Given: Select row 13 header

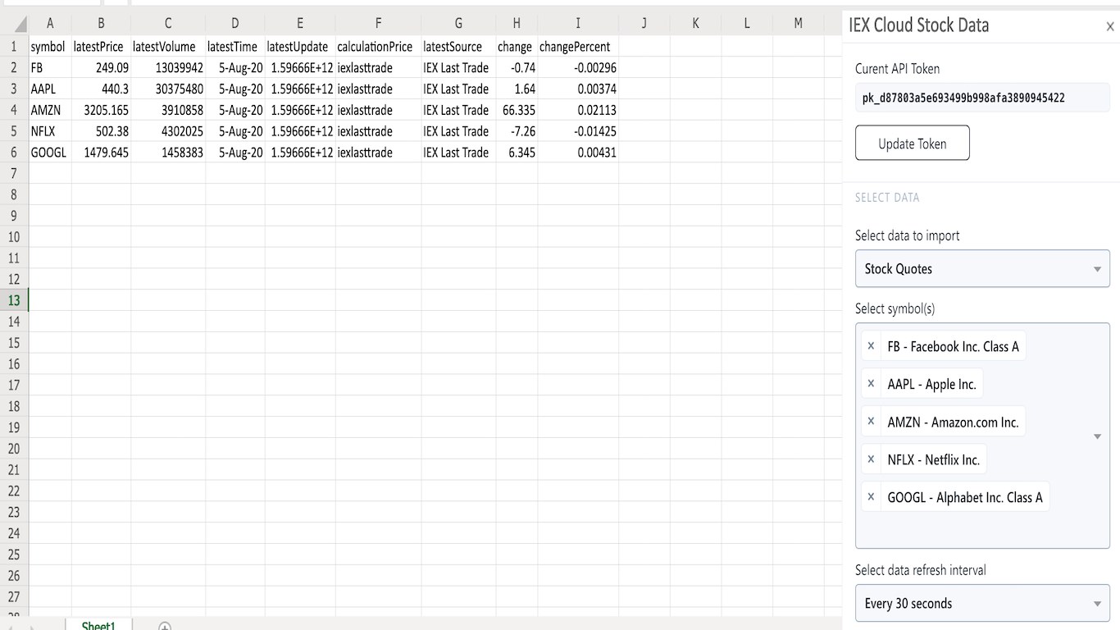Looking at the screenshot, I should coord(14,300).
